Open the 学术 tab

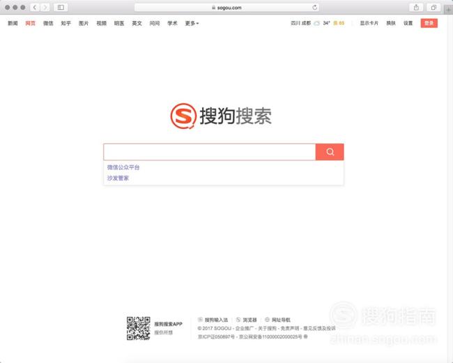172,23
